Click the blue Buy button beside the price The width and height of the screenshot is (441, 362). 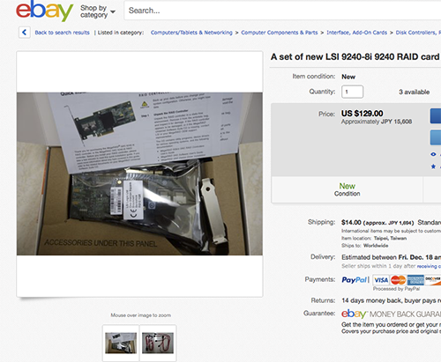coord(436,115)
